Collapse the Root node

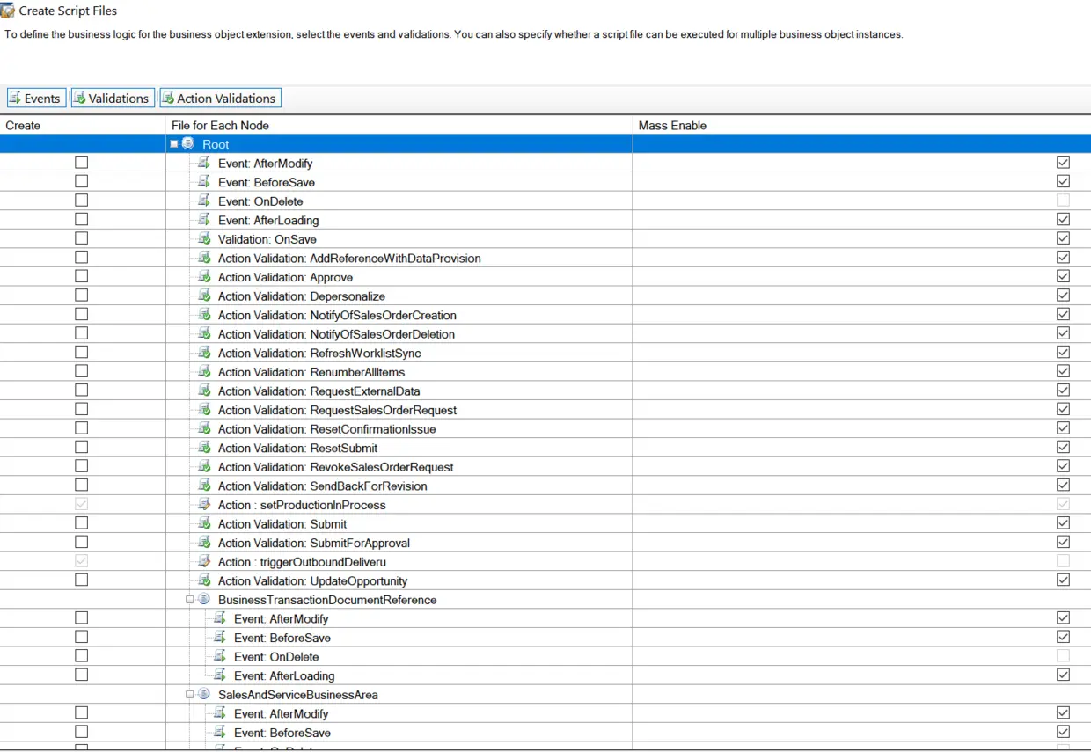click(174, 144)
